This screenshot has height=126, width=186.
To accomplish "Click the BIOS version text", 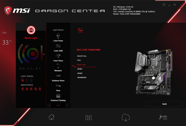I will point(122,9).
